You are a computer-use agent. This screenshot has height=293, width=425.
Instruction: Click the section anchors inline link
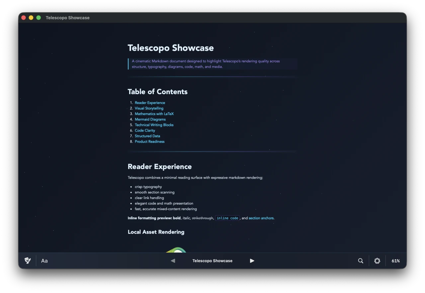pyautogui.click(x=261, y=218)
